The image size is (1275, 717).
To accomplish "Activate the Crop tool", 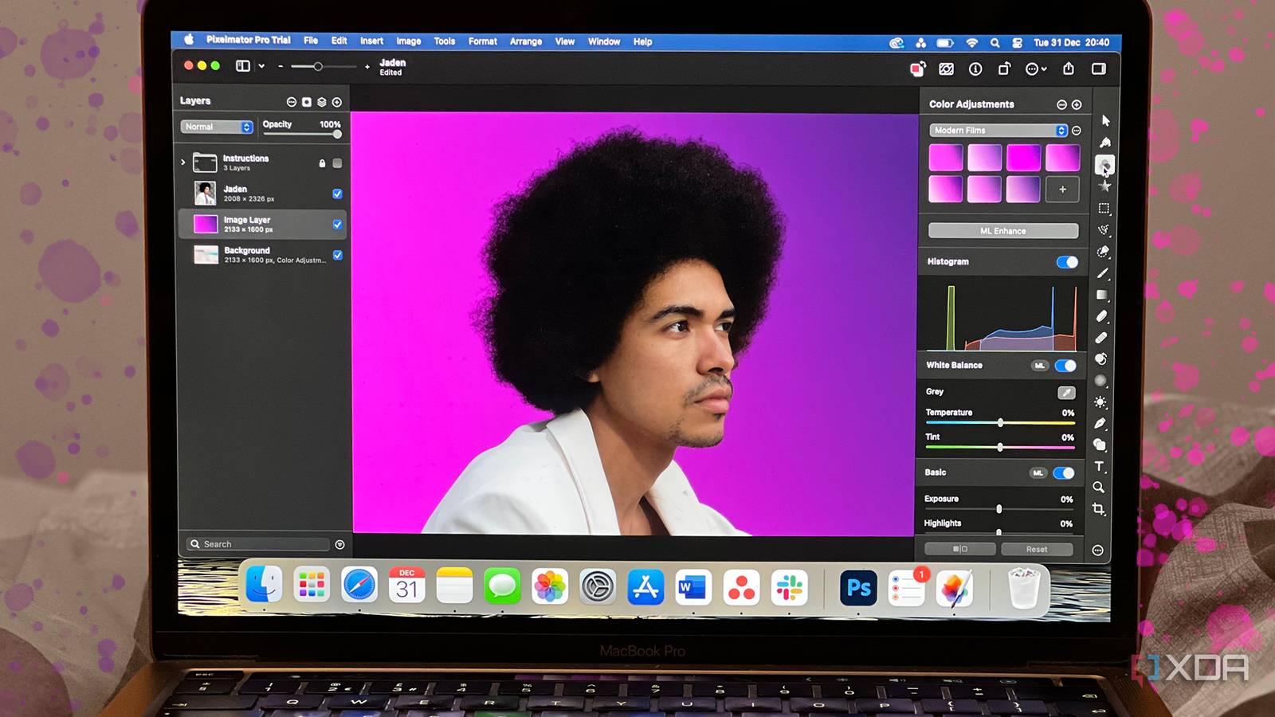I will pyautogui.click(x=1100, y=507).
